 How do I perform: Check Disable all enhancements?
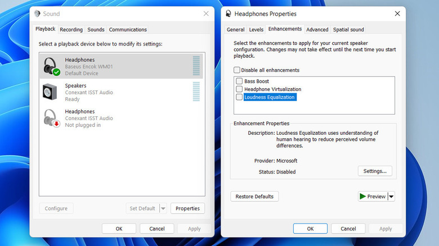pos(237,70)
